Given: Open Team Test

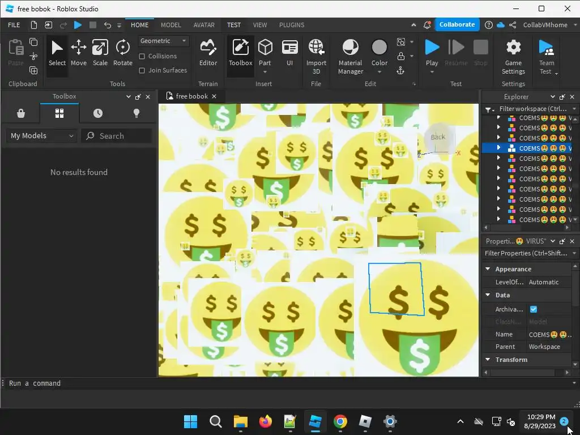Looking at the screenshot, I should coord(547,56).
